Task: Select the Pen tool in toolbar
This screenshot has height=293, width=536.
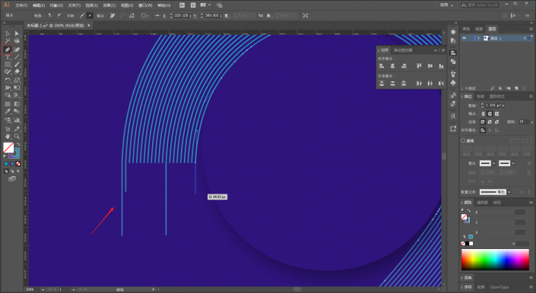Action: coord(7,50)
